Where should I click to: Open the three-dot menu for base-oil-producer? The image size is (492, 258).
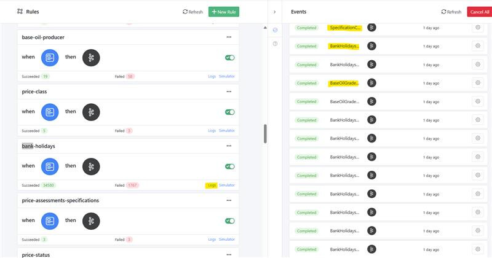(x=229, y=37)
